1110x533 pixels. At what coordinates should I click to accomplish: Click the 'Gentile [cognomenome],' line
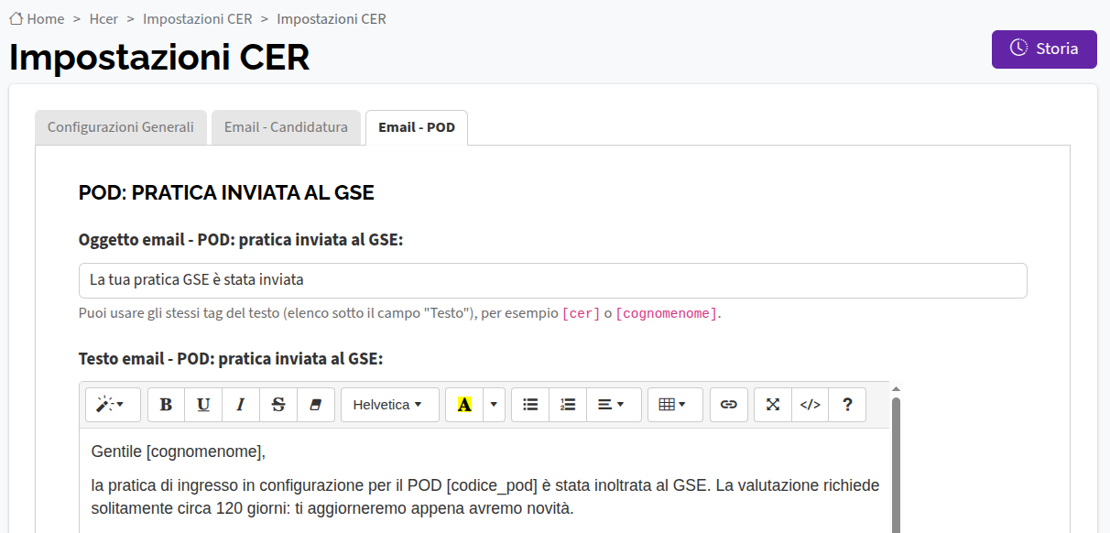[178, 451]
